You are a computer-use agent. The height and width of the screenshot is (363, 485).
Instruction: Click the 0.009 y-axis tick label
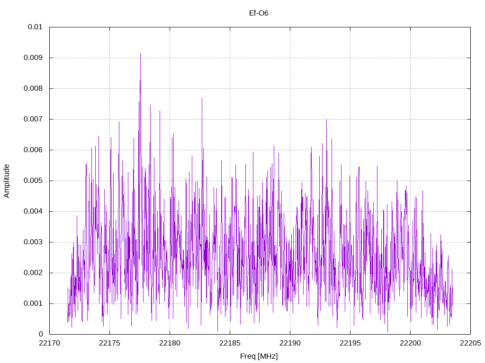click(33, 58)
